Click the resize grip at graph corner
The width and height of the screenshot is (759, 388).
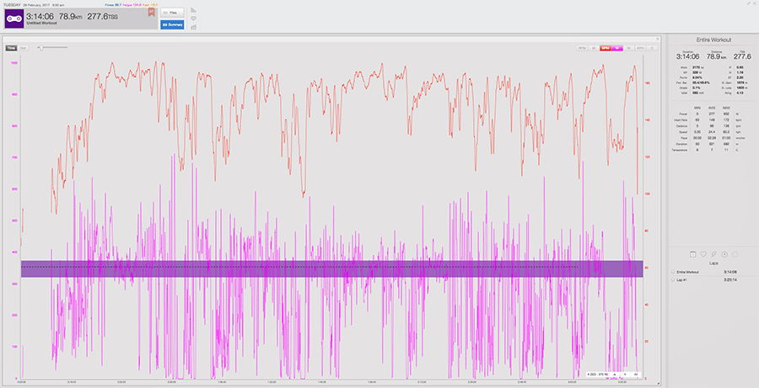pyautogui.click(x=660, y=384)
